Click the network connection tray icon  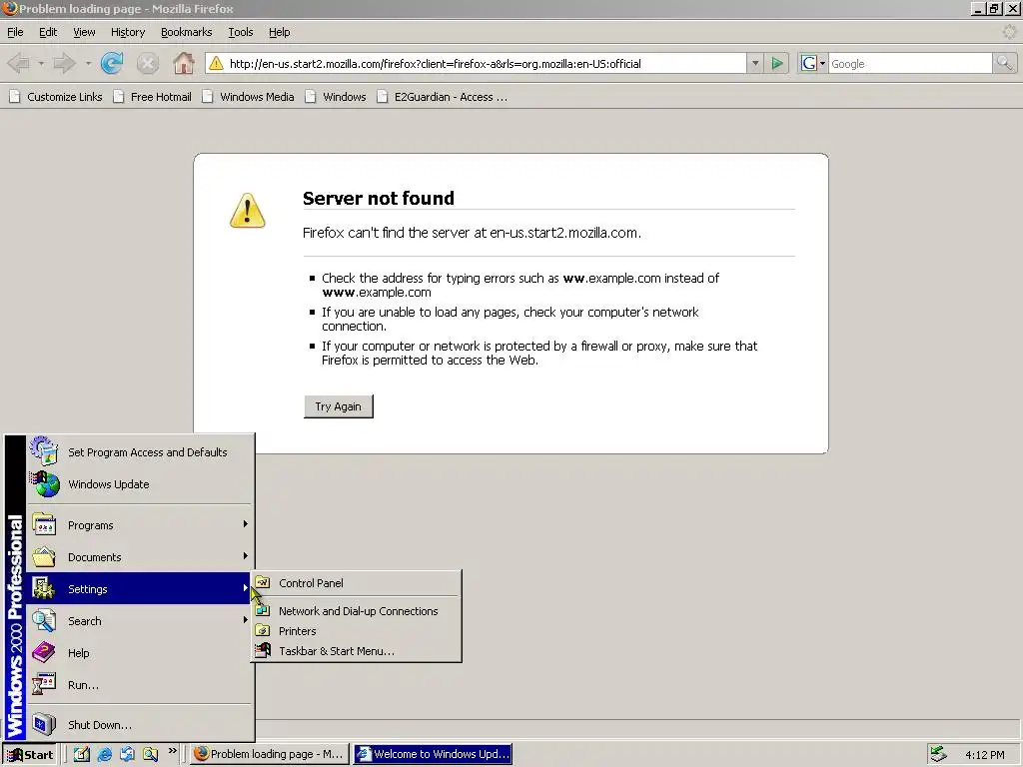click(939, 755)
